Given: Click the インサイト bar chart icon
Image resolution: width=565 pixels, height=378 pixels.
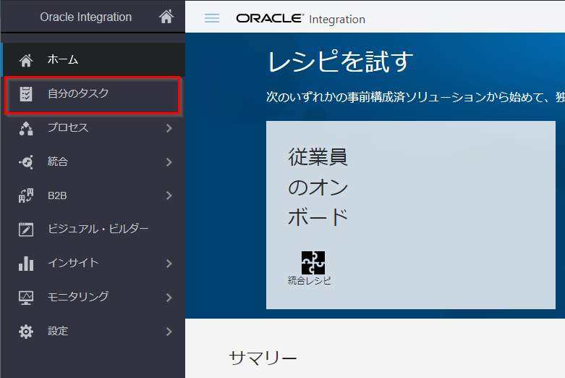Looking at the screenshot, I should pos(26,264).
